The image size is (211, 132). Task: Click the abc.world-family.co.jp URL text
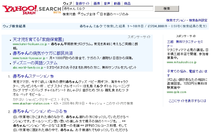[28, 68]
